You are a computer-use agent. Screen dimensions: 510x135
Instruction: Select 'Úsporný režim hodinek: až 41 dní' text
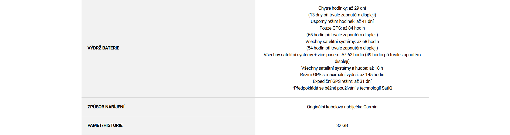coord(342,21)
